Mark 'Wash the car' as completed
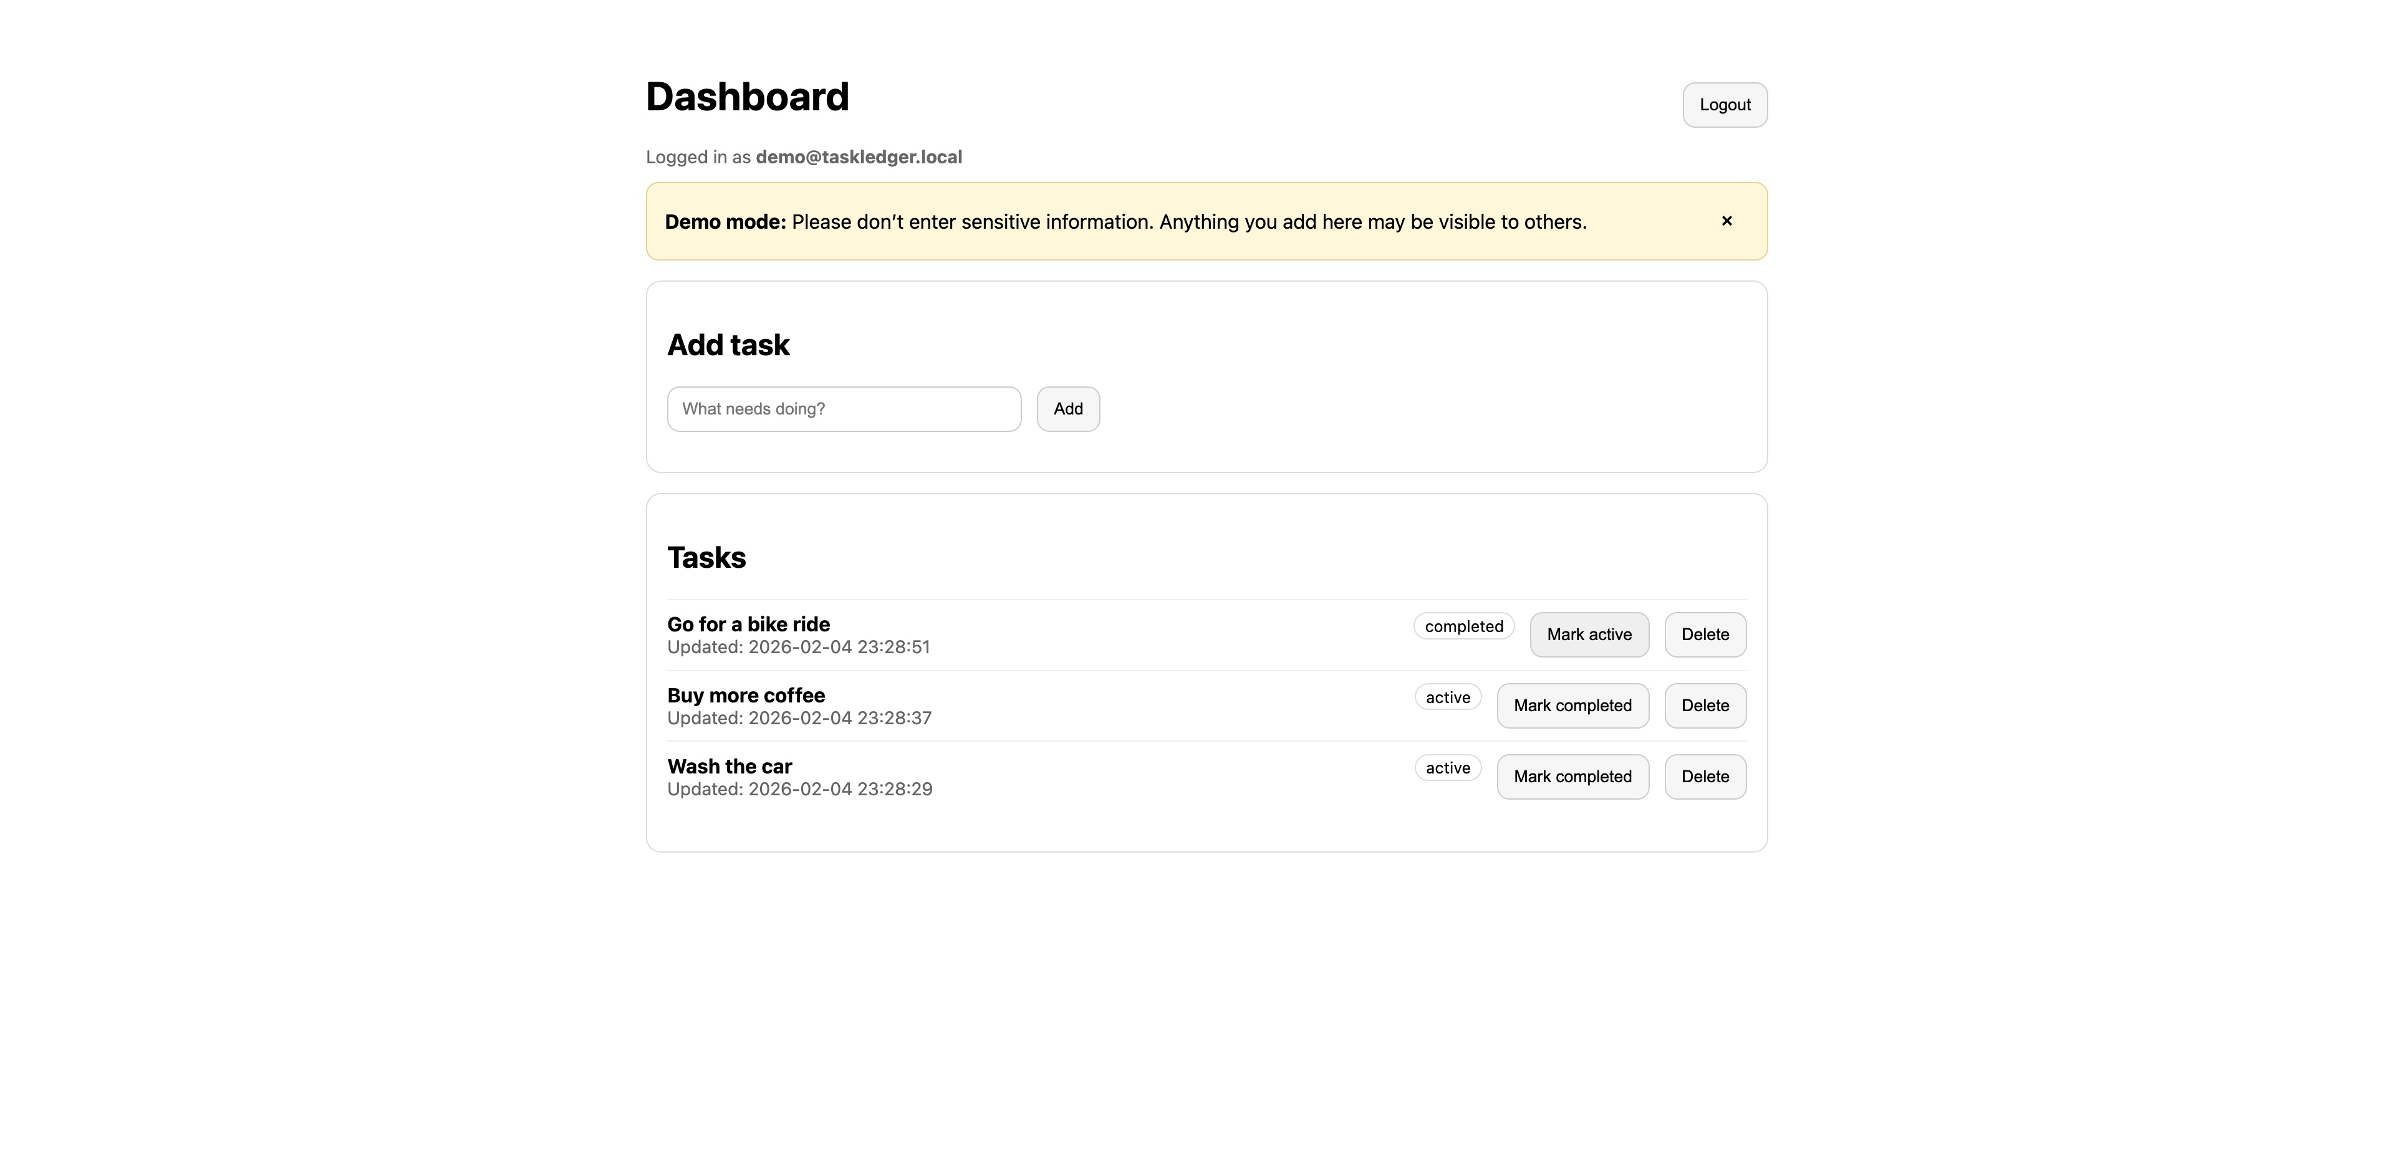Image resolution: width=2408 pixels, height=1173 pixels. (x=1572, y=776)
